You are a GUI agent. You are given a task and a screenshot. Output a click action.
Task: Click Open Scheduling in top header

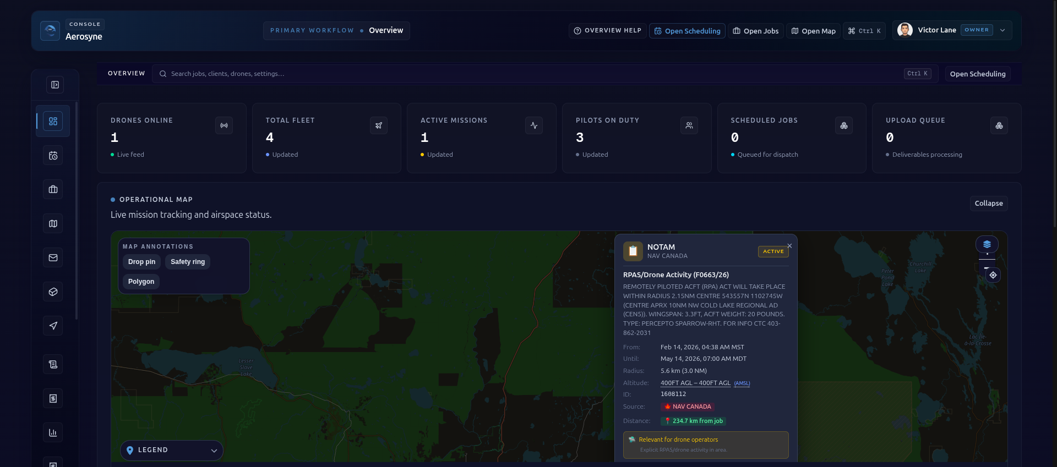[687, 31]
